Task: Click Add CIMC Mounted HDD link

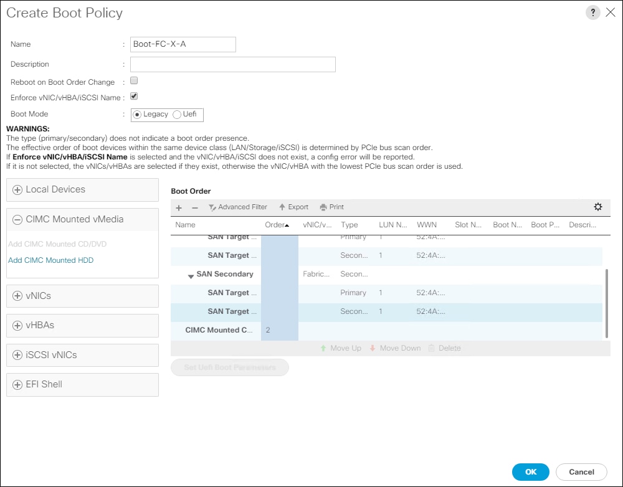Action: 51,260
